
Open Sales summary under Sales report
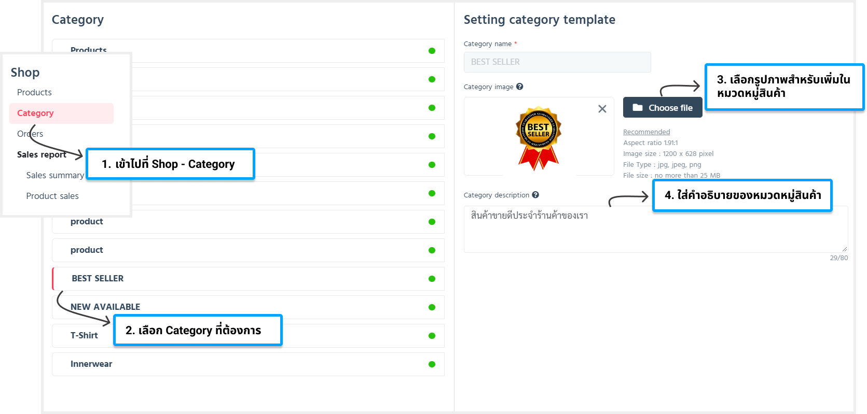(x=55, y=175)
